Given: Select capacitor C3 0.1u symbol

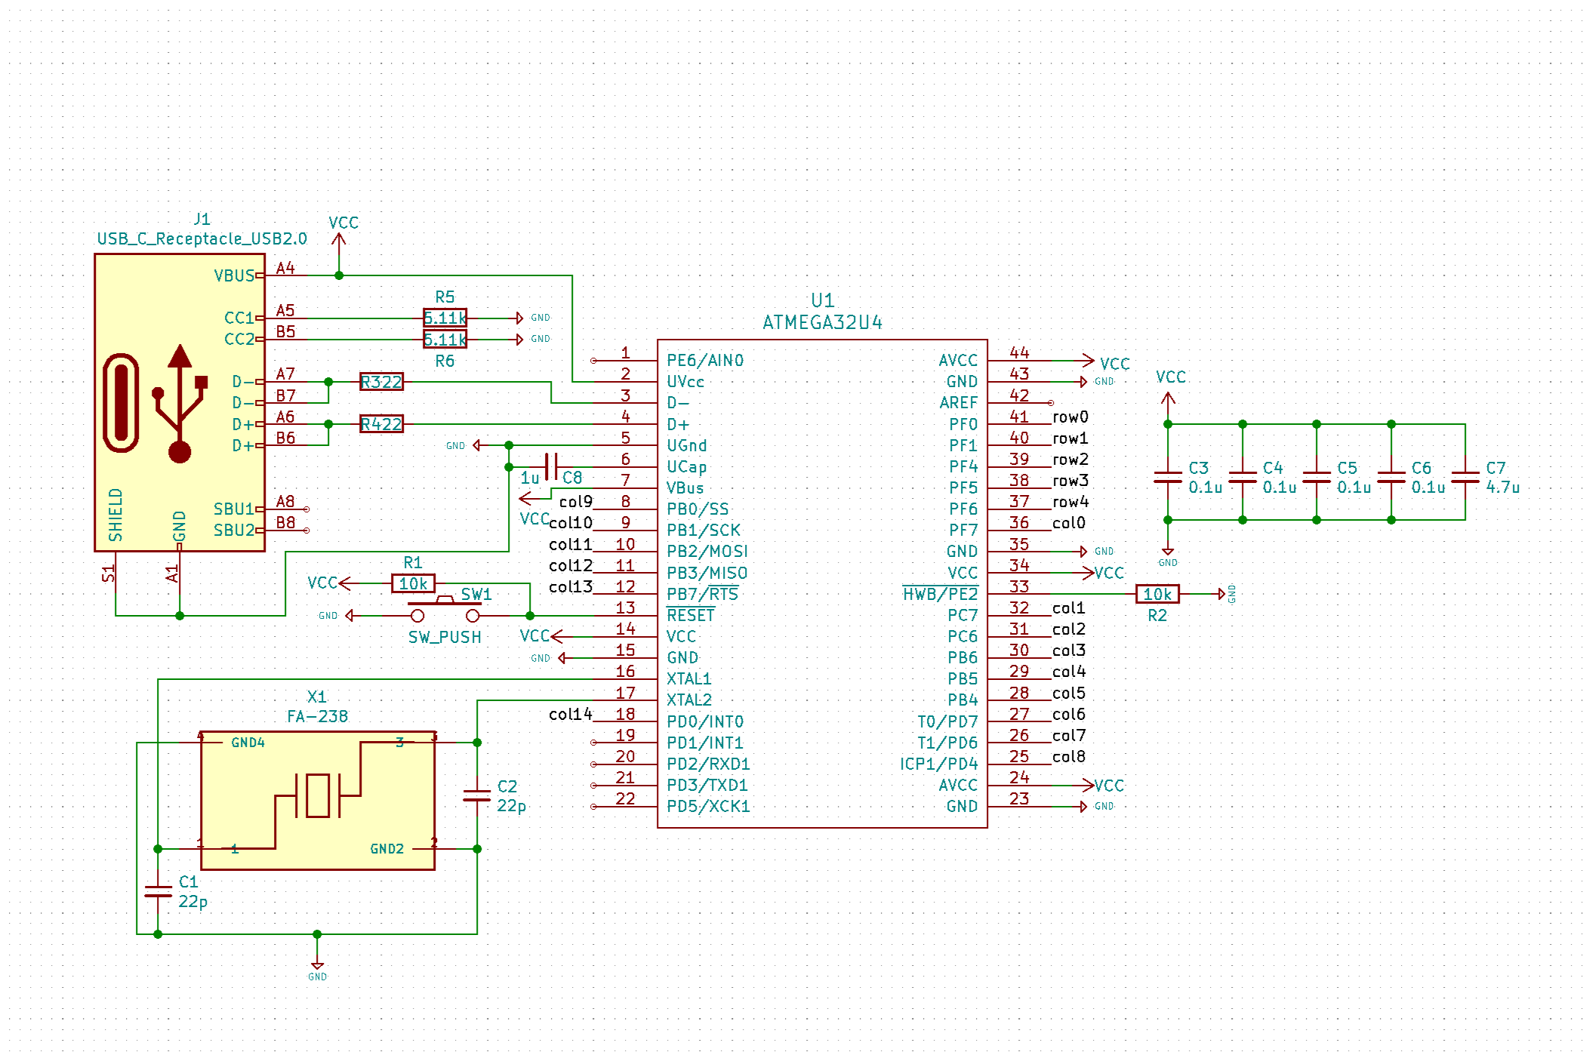Looking at the screenshot, I should pos(1168,477).
